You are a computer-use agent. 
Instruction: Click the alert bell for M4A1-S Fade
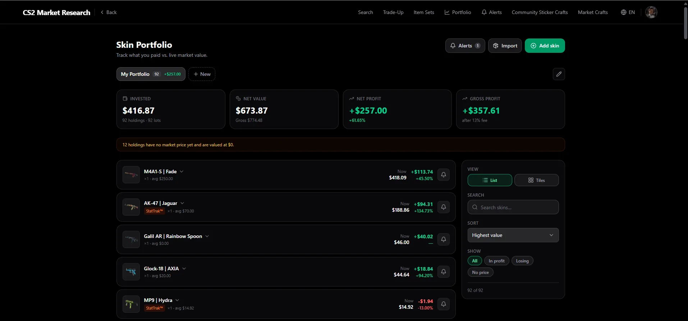(x=444, y=175)
